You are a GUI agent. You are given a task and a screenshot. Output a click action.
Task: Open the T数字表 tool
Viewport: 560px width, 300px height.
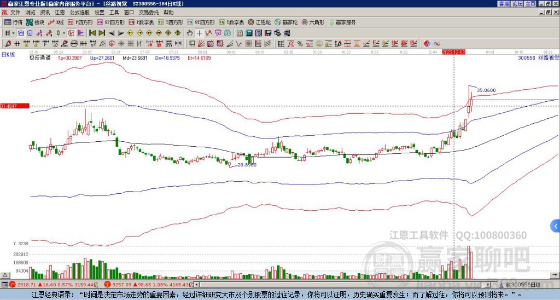231,22
